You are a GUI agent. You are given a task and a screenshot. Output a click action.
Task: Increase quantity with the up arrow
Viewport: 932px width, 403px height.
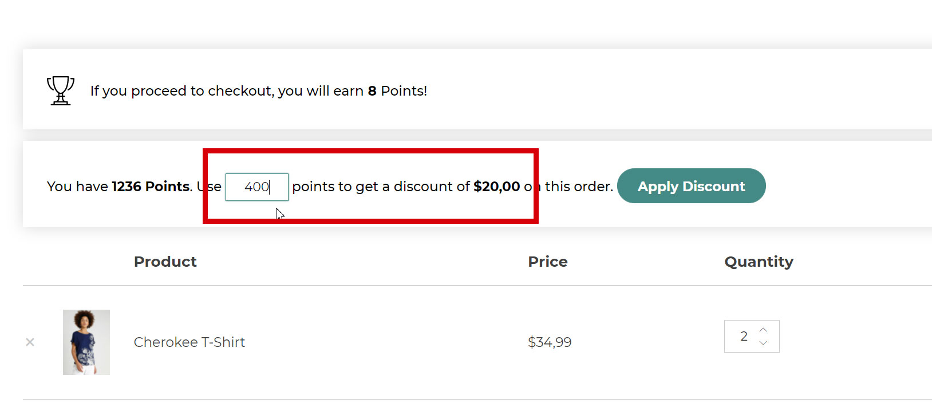click(763, 330)
